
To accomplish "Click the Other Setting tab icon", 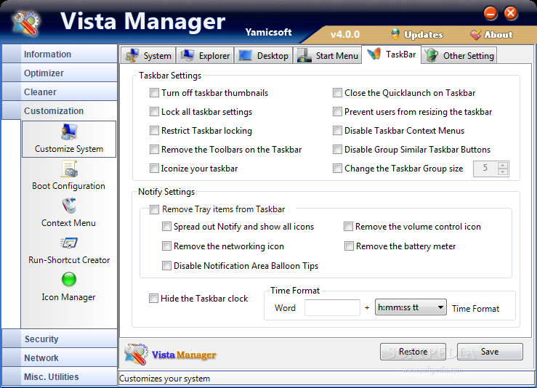I will pyautogui.click(x=432, y=55).
